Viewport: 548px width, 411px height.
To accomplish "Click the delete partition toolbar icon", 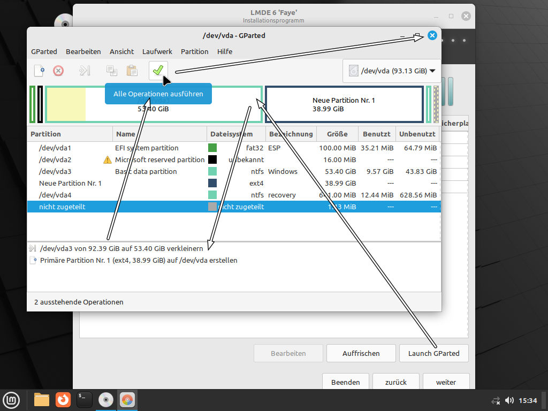I will (58, 71).
